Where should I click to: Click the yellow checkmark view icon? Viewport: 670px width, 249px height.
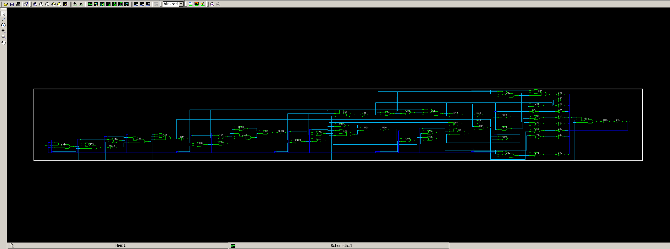[x=203, y=4]
